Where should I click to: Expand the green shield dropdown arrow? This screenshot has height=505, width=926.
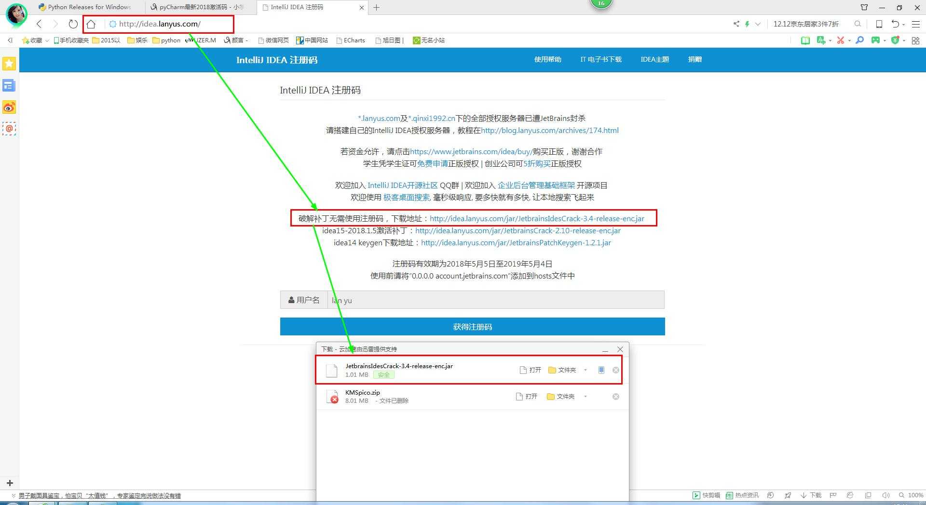click(x=904, y=40)
